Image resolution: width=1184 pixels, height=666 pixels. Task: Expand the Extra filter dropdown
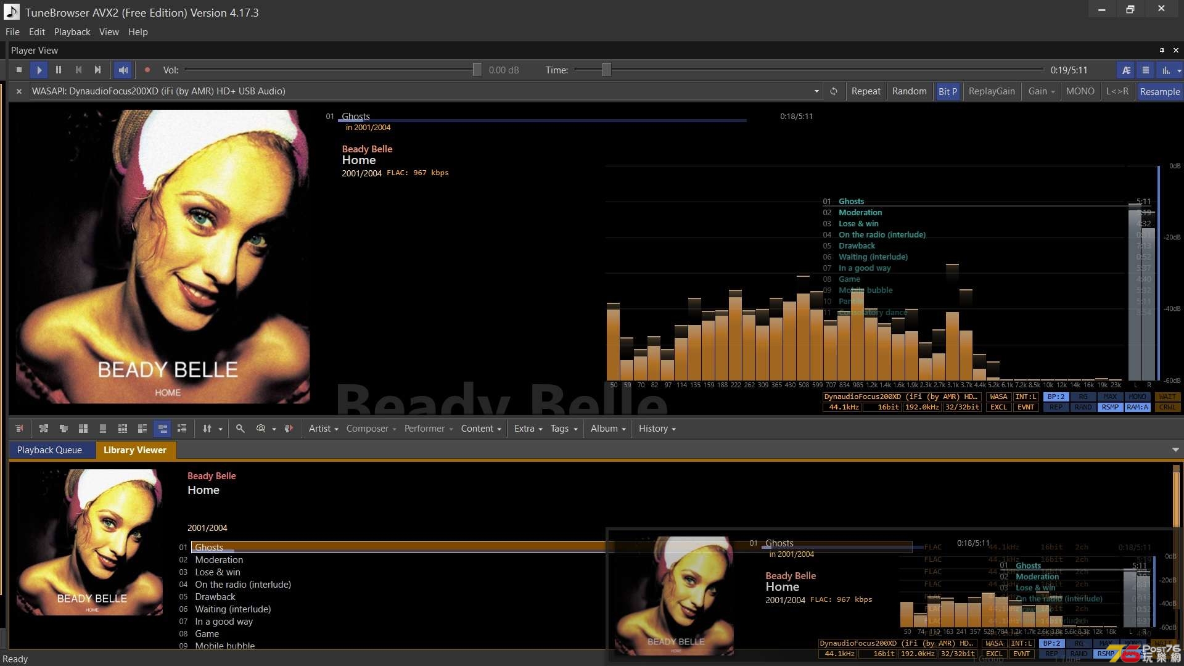(528, 429)
